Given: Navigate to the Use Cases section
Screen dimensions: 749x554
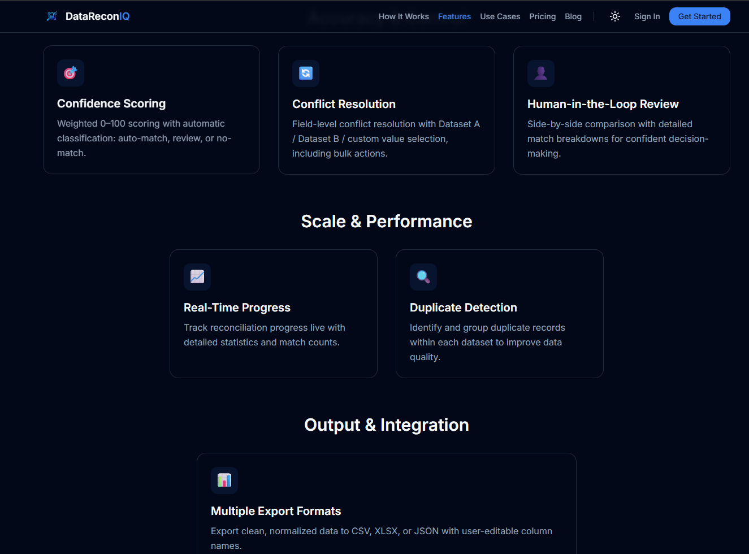Looking at the screenshot, I should pyautogui.click(x=500, y=16).
